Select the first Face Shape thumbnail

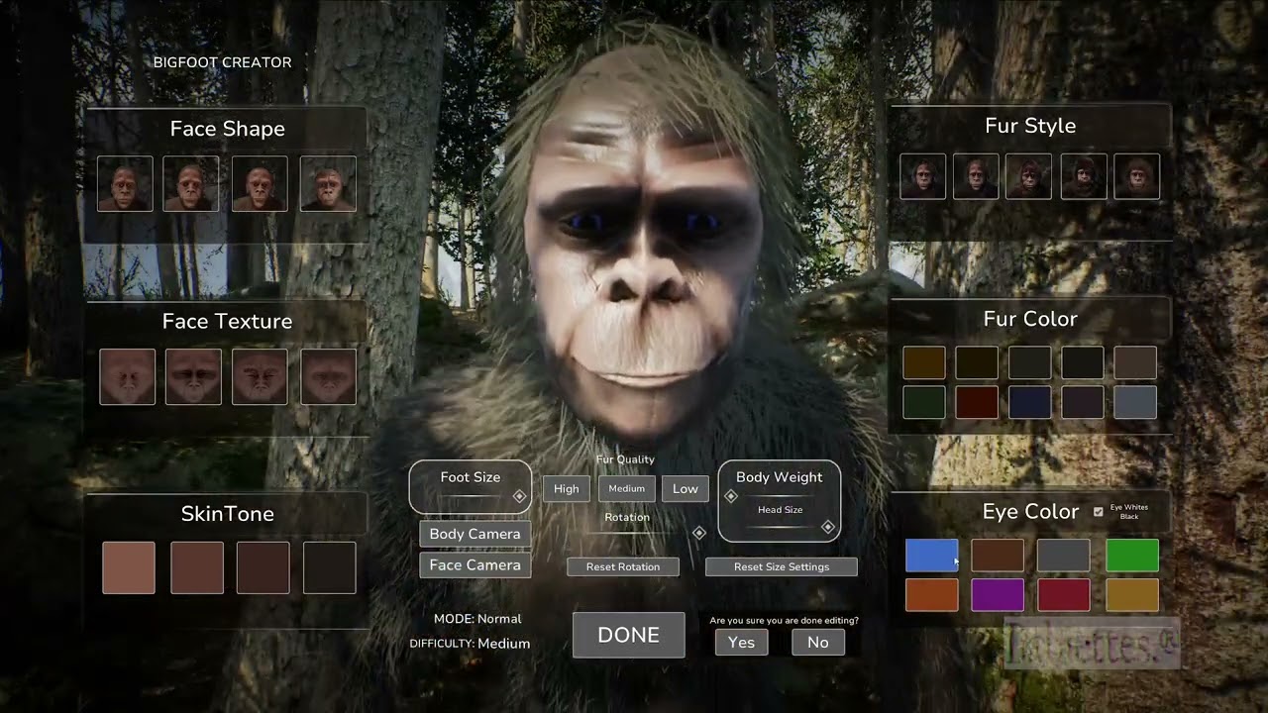pyautogui.click(x=125, y=184)
